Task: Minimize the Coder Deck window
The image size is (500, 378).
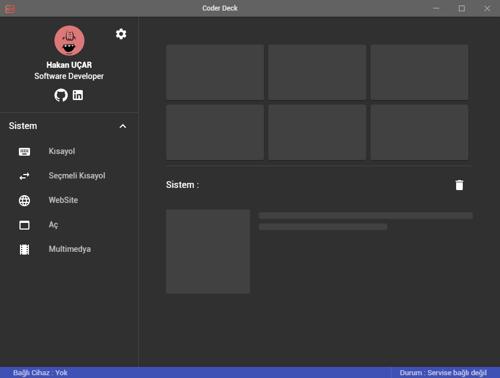Action: pyautogui.click(x=436, y=8)
